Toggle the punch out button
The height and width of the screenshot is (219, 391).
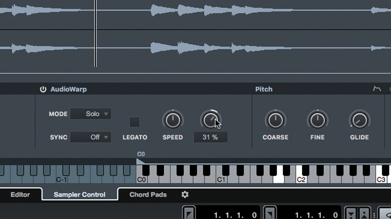coord(364,214)
